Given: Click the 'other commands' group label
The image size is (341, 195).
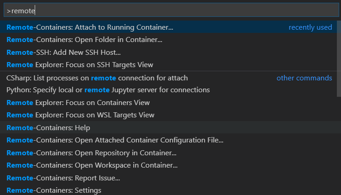Looking at the screenshot, I should tap(304, 78).
